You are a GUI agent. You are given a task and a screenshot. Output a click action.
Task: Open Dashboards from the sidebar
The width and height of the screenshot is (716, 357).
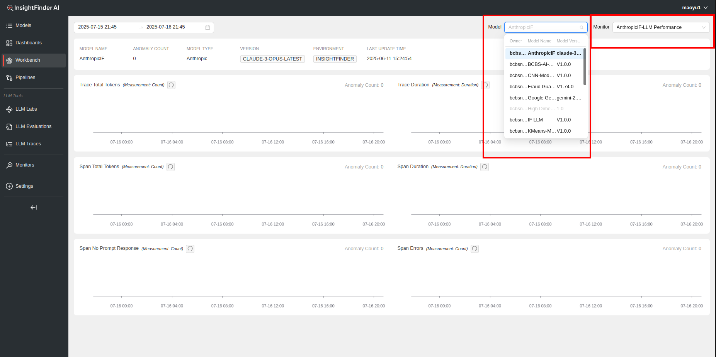(28, 43)
